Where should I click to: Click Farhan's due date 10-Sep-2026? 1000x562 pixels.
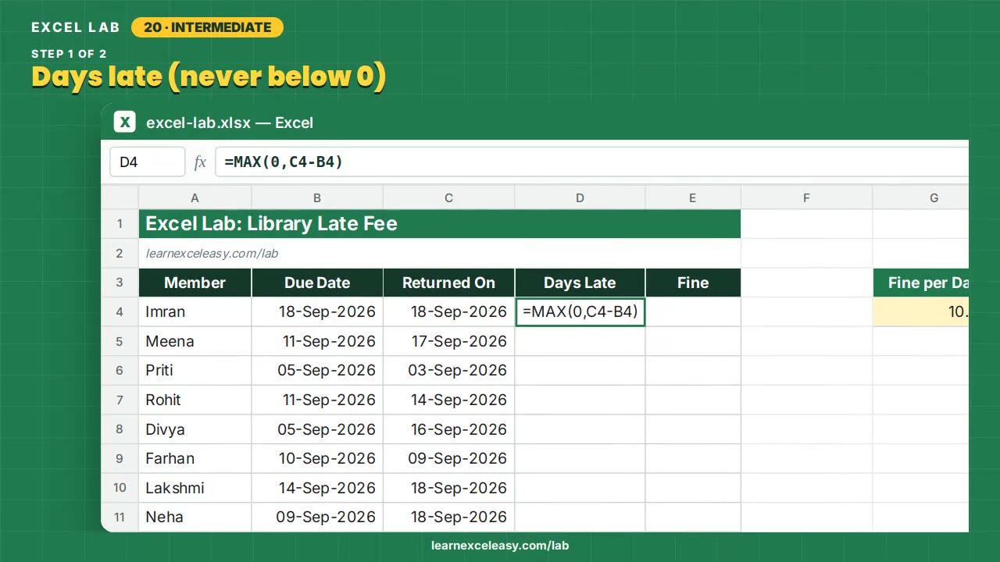coord(317,458)
